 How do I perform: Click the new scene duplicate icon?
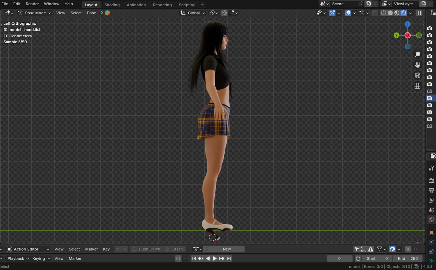point(368,4)
